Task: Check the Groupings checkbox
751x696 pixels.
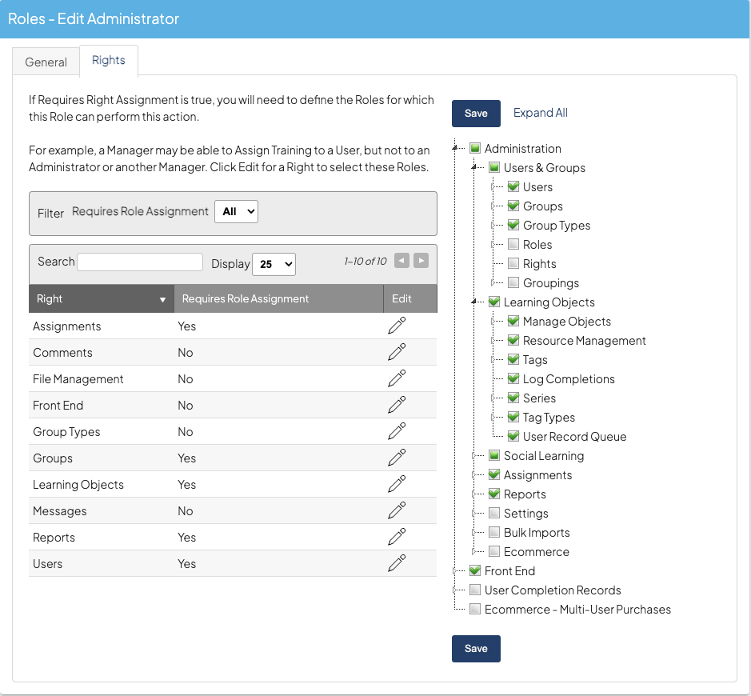Action: [513, 282]
